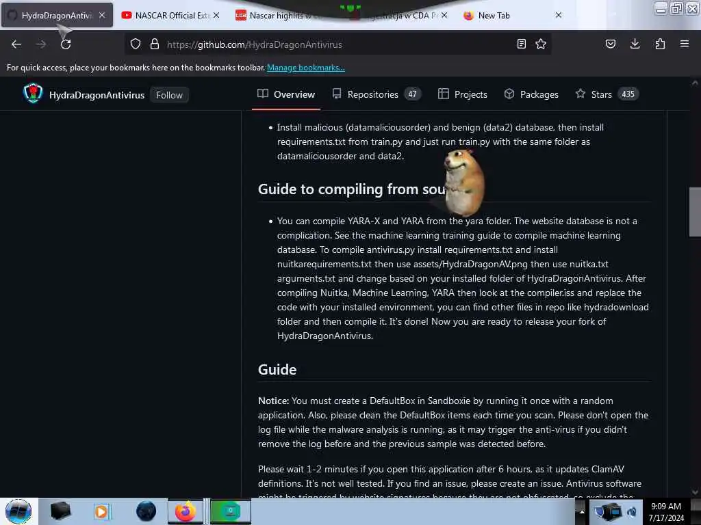The image size is (701, 525).
Task: Open the extensions puzzle icon
Action: (x=660, y=44)
